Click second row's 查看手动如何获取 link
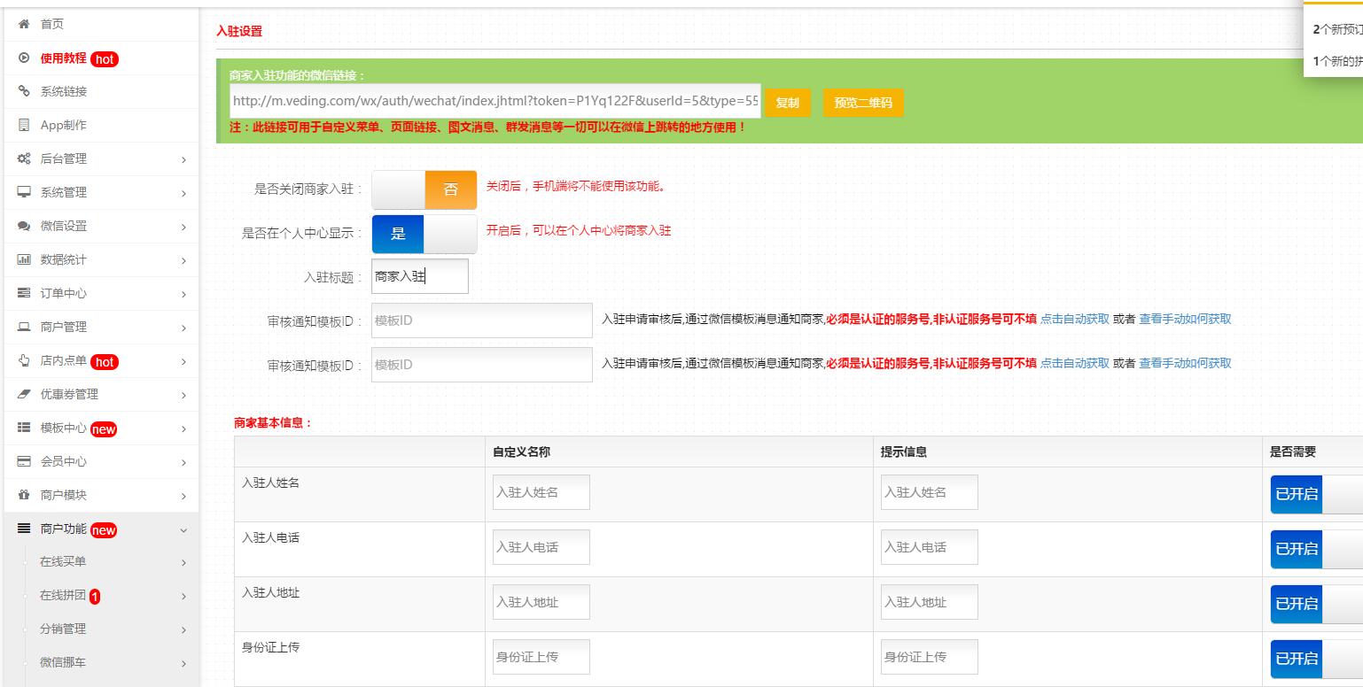 tap(1185, 363)
